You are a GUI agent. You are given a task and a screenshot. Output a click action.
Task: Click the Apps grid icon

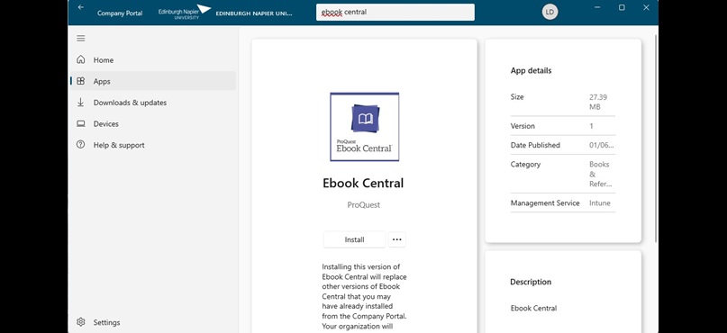81,81
